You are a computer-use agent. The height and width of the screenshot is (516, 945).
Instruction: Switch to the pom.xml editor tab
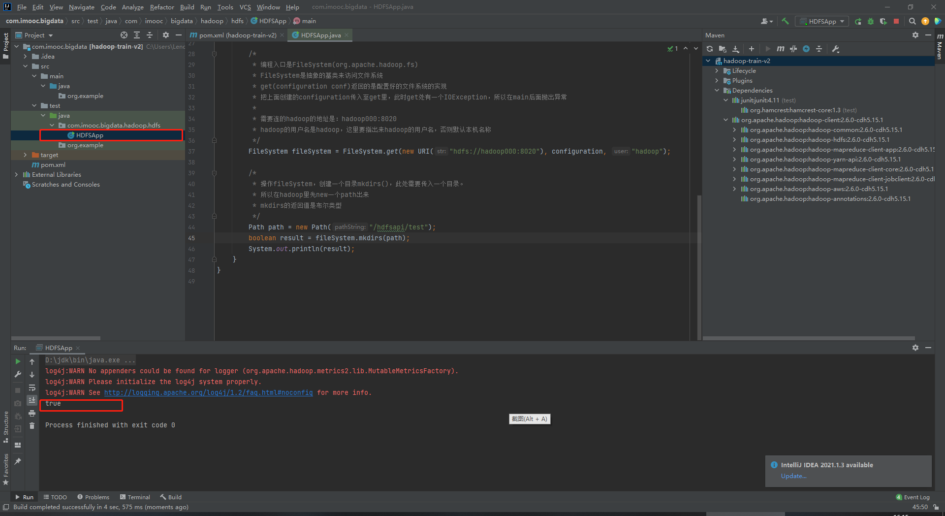pos(234,35)
